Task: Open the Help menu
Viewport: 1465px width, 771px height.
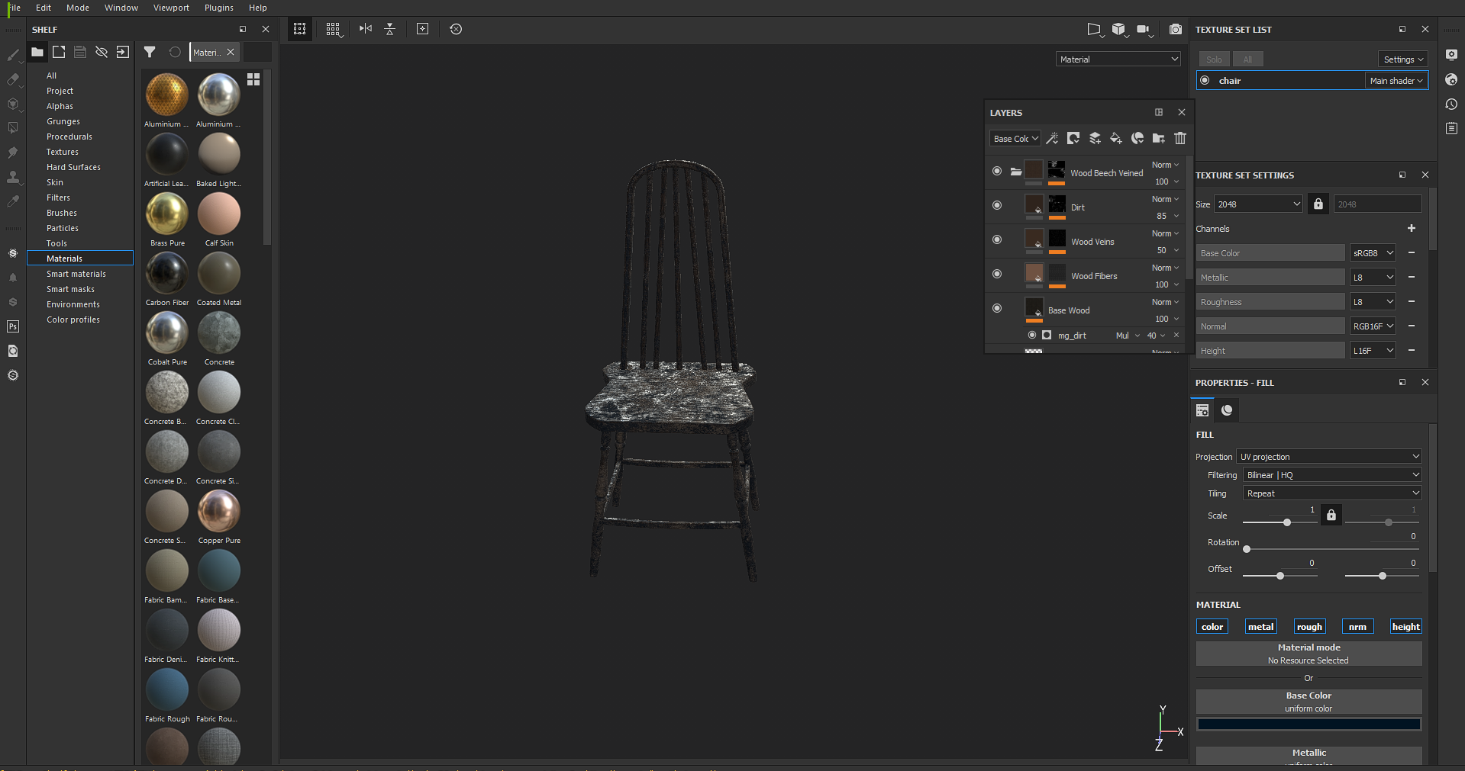Action: 258,8
